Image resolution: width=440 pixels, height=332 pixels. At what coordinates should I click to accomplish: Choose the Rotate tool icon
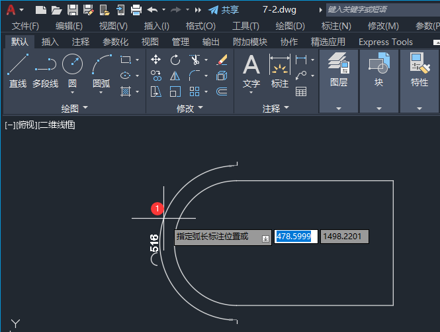click(x=175, y=60)
